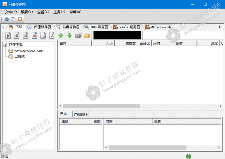
Task: Sort by the 名称 column header
Action: [x=75, y=43]
